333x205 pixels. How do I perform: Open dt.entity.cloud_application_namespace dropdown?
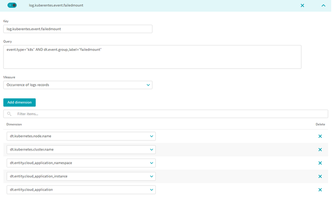tap(81, 163)
